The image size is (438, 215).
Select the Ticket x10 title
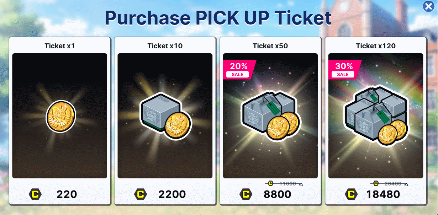(165, 46)
